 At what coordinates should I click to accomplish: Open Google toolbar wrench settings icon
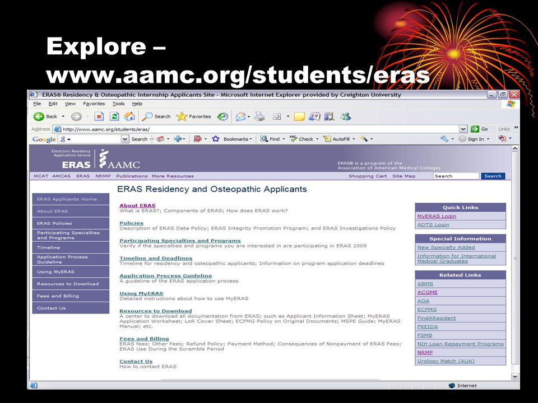coord(444,139)
